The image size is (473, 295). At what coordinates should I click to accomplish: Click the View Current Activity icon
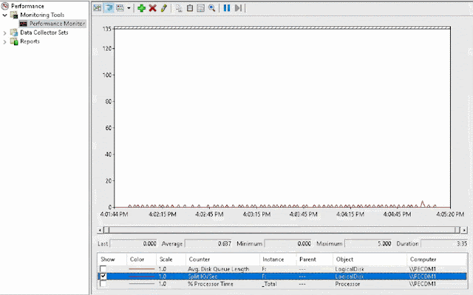(x=98, y=8)
